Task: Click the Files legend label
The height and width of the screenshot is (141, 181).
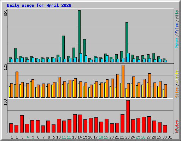Action: [x=177, y=28]
